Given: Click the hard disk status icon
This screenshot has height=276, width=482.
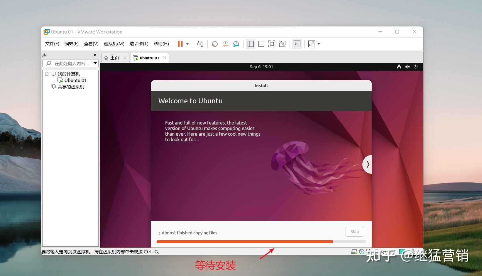Looking at the screenshot, I should click(x=354, y=252).
